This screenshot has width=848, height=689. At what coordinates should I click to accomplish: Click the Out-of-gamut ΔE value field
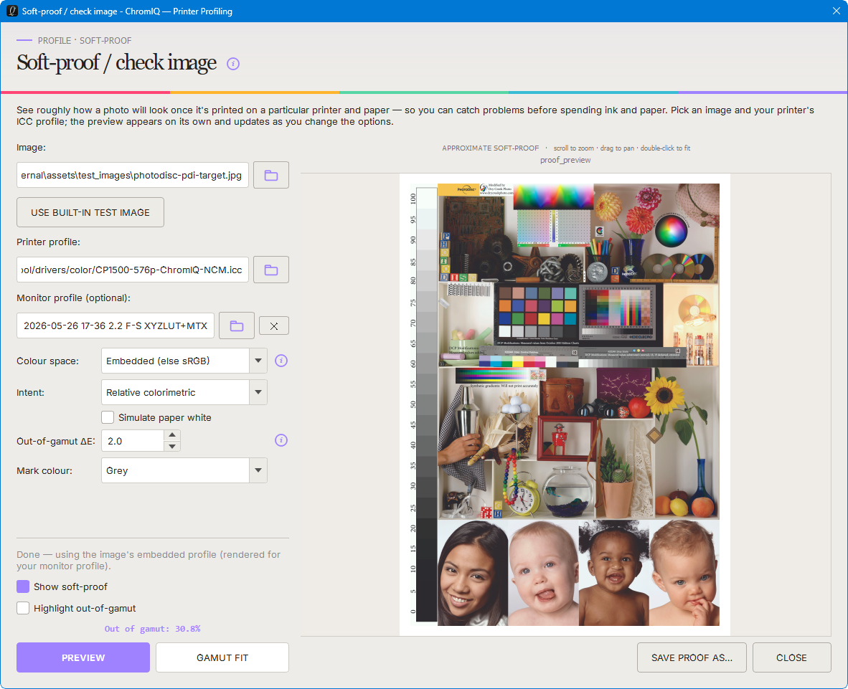[x=133, y=441]
